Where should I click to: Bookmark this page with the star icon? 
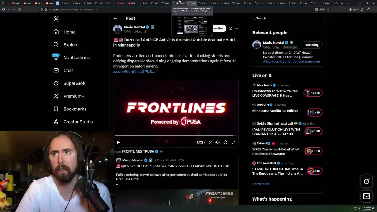[x=328, y=9]
